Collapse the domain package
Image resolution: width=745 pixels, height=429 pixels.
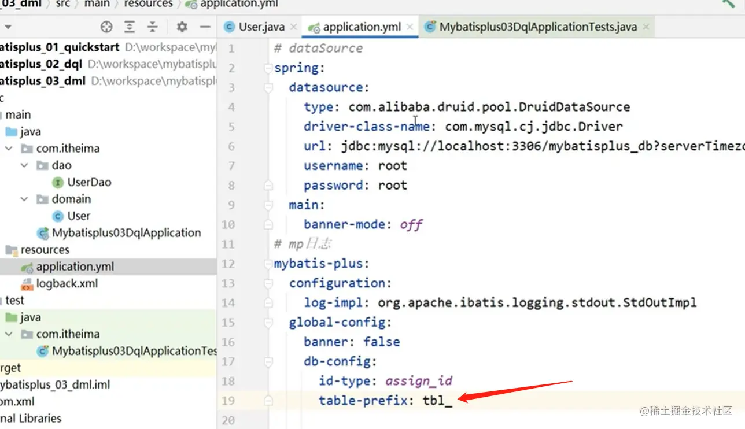pyautogui.click(x=24, y=199)
